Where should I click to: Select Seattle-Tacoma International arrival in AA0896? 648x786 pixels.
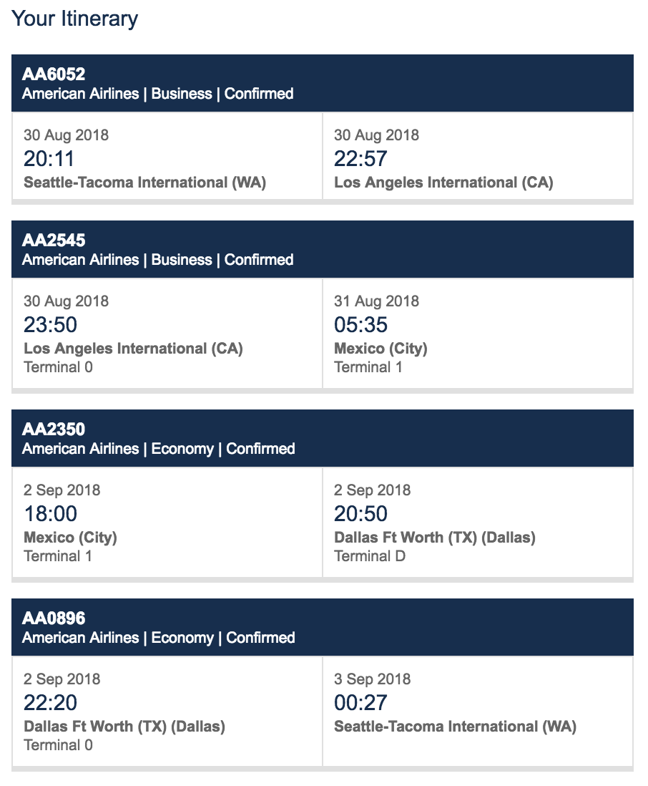pos(455,727)
